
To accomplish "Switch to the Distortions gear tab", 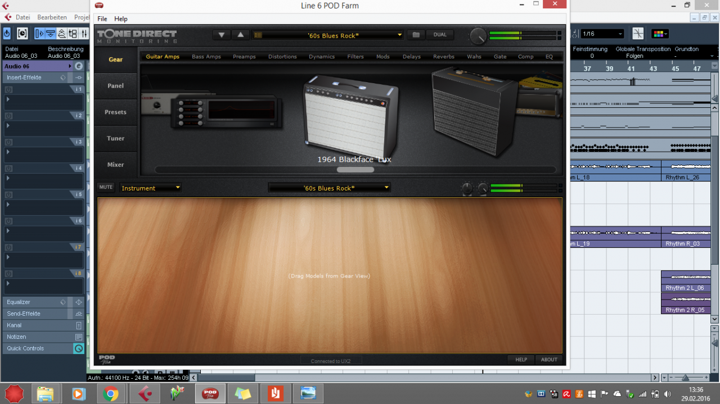I will tap(282, 57).
